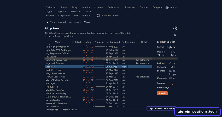Click Pro extension on Manual Scan Issues row
Image resolution: width=222 pixels, height=117 pixels.
(x=143, y=77)
